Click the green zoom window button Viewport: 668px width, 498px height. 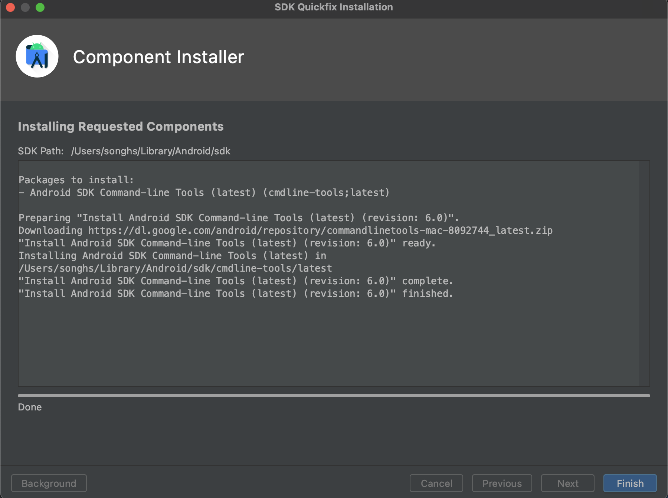tap(40, 7)
